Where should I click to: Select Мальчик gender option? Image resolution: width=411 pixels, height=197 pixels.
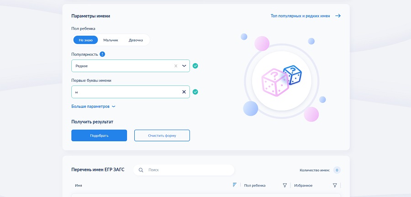click(x=111, y=40)
